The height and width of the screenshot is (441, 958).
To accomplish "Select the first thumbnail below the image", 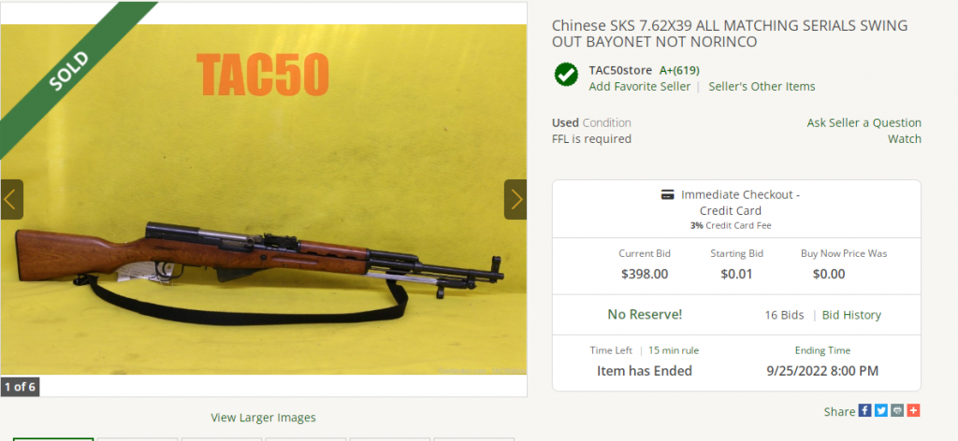I will pyautogui.click(x=53, y=439).
